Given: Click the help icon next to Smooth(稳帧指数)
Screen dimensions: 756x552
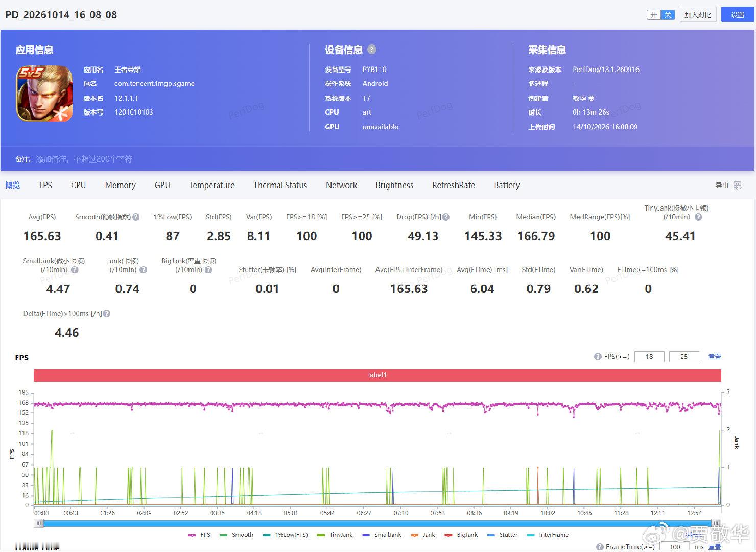Looking at the screenshot, I should [x=136, y=217].
